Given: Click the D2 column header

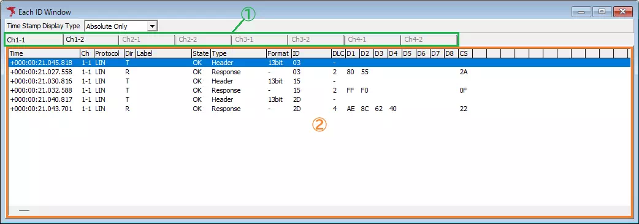Looking at the screenshot, I should (366, 53).
